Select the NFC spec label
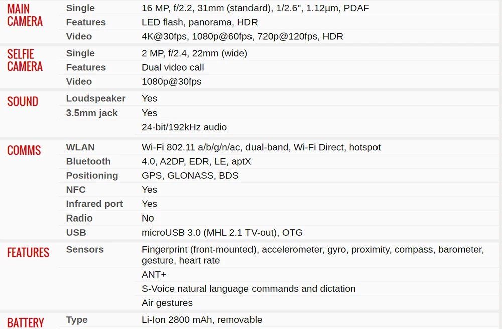This screenshot has width=502, height=329. coord(76,190)
